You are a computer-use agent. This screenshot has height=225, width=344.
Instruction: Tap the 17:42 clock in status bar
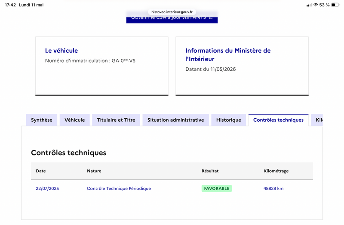(x=10, y=5)
